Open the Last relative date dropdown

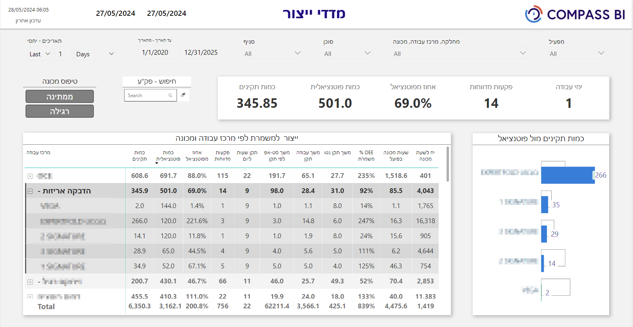40,54
